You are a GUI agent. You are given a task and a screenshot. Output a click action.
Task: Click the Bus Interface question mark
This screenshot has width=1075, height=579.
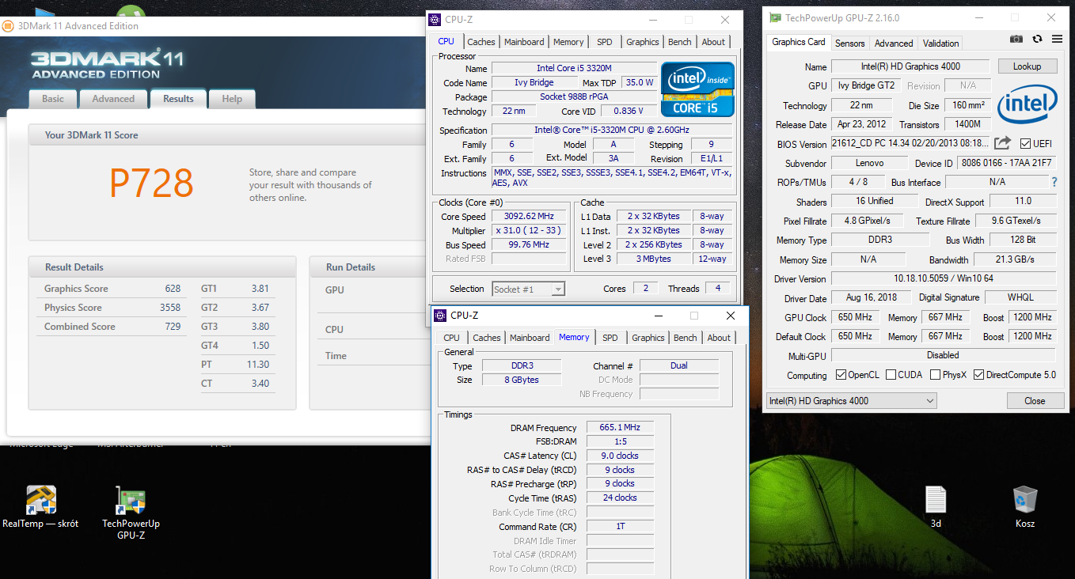1054,182
